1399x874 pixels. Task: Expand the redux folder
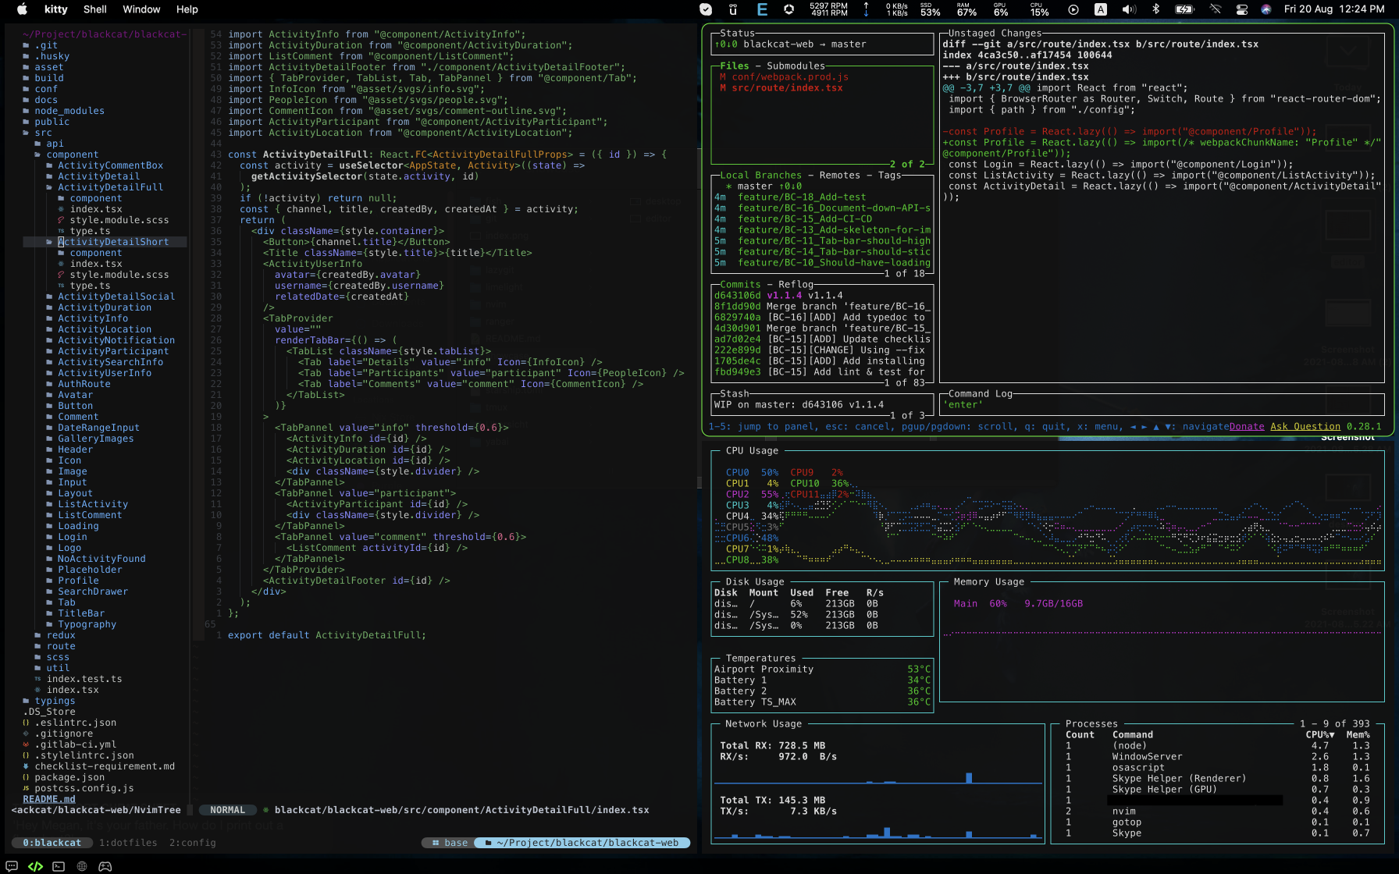pyautogui.click(x=61, y=635)
